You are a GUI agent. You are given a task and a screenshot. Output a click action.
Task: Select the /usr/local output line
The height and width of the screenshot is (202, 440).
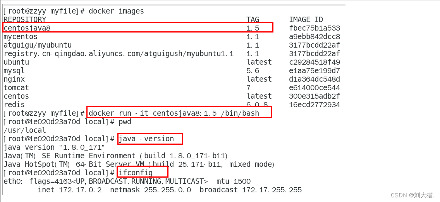point(25,130)
